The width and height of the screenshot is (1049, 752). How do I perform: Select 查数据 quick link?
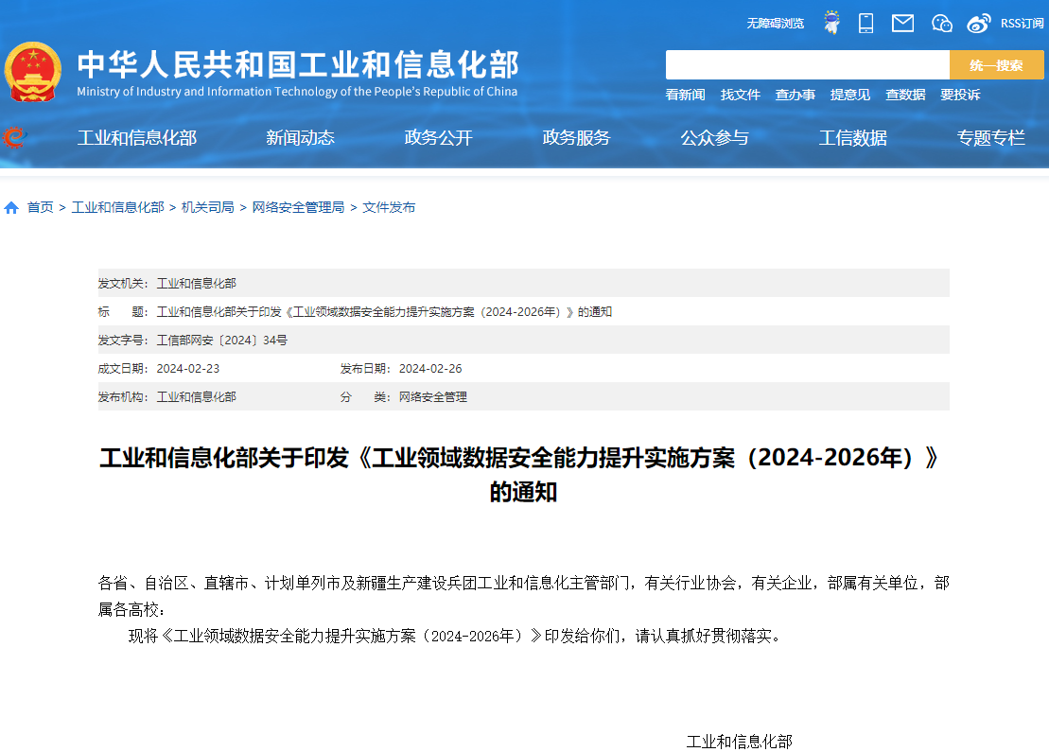pos(905,95)
